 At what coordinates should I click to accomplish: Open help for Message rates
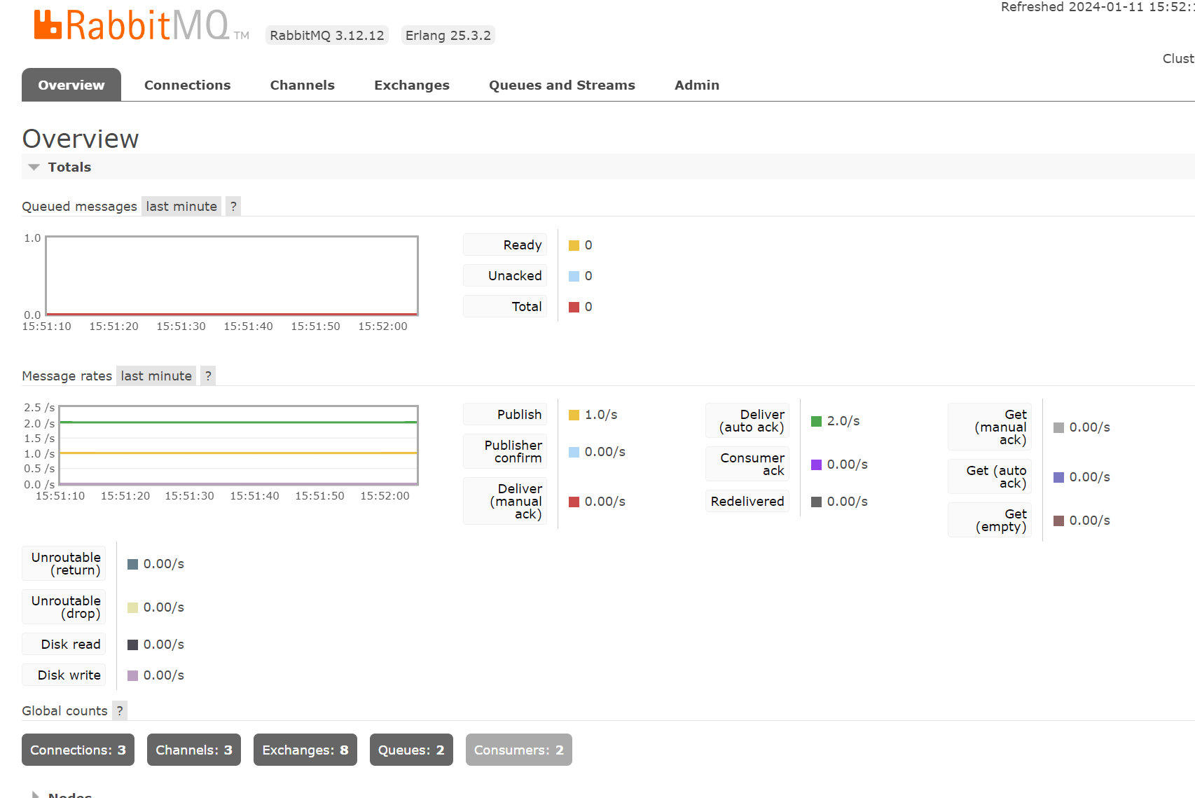(208, 376)
